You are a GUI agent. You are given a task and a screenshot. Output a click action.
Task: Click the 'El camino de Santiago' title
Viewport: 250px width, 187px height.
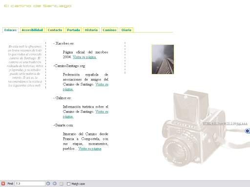pyautogui.click(x=38, y=6)
